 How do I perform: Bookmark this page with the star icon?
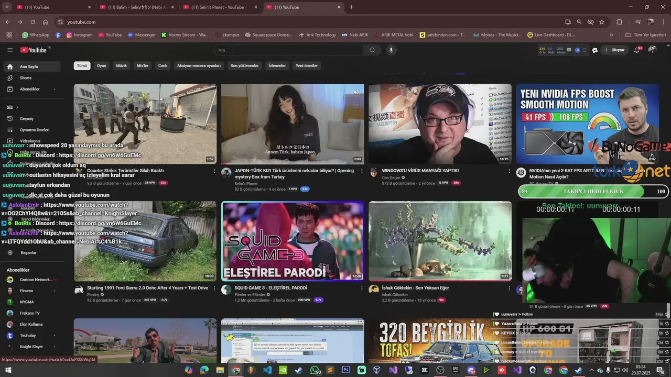(x=602, y=22)
